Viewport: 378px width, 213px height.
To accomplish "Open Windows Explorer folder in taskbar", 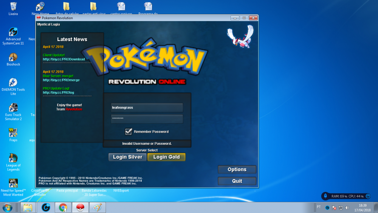I will [28, 207].
